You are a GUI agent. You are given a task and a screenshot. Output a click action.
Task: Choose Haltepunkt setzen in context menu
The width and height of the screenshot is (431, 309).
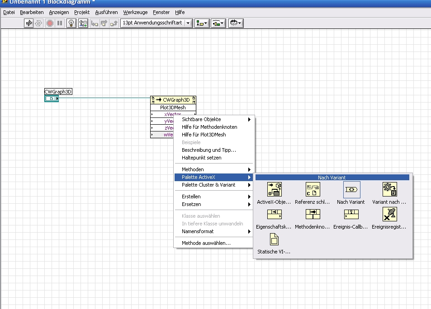click(202, 158)
